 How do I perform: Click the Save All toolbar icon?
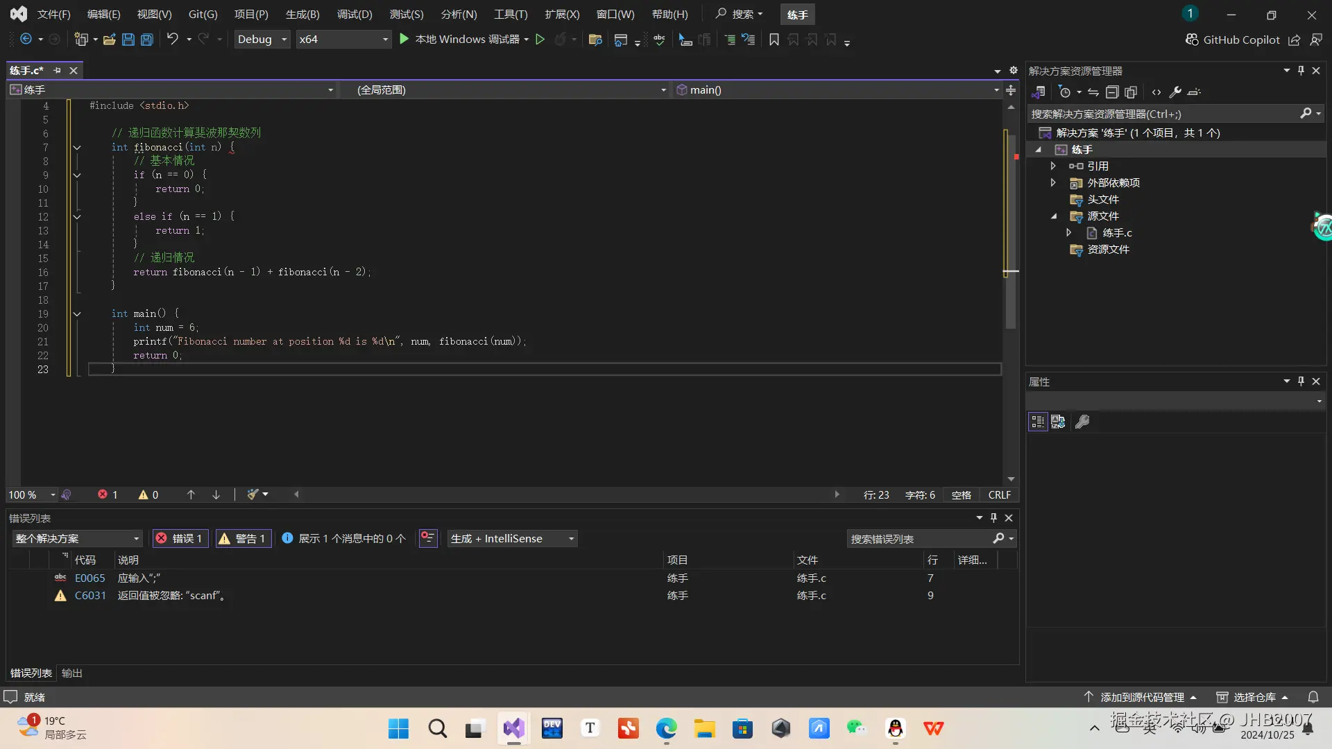(x=147, y=40)
